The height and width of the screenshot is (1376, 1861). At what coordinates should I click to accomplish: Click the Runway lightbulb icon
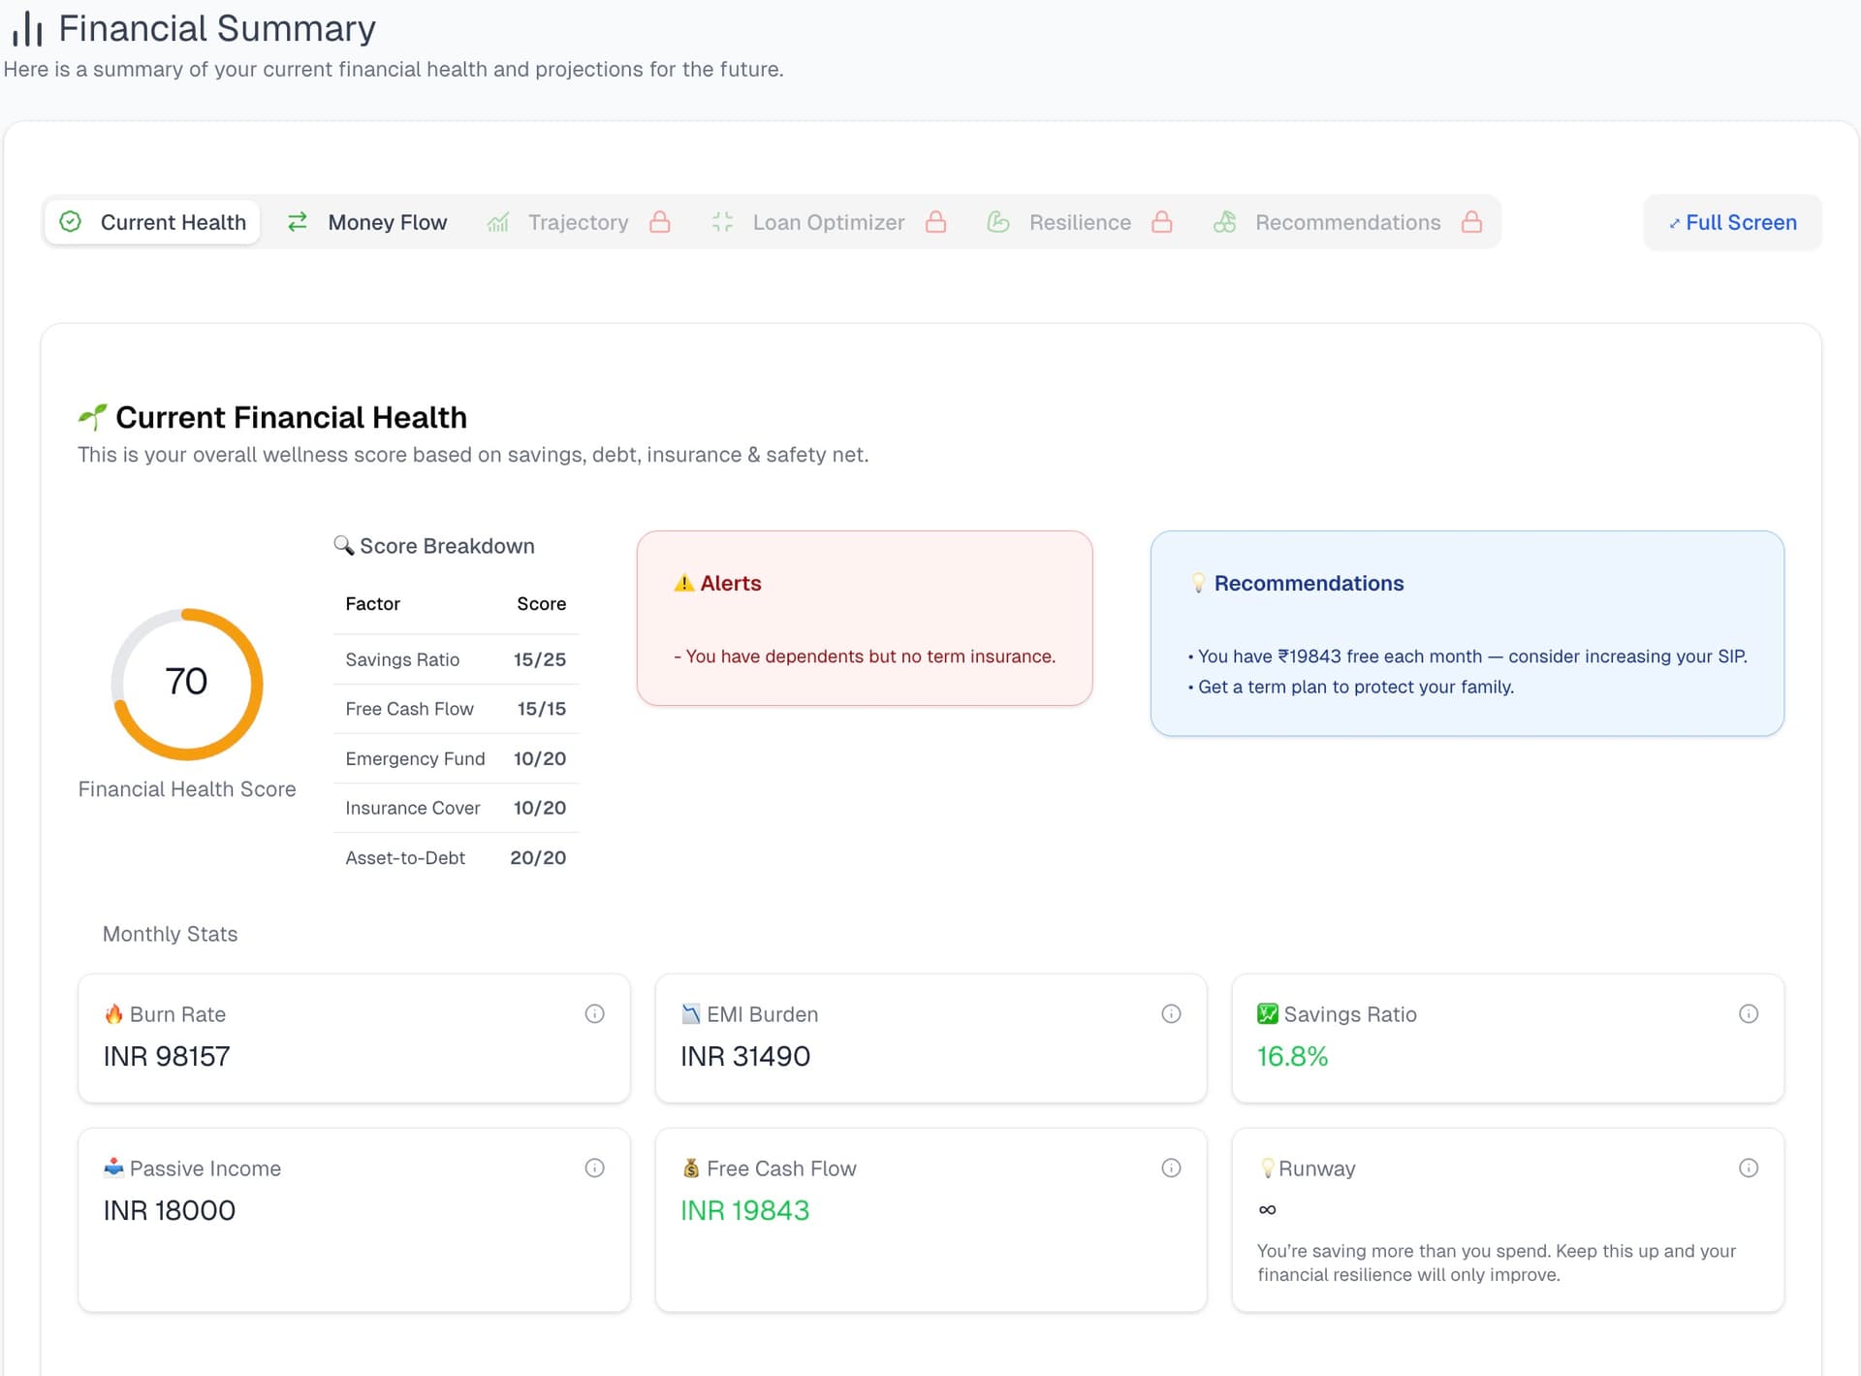1267,1168
